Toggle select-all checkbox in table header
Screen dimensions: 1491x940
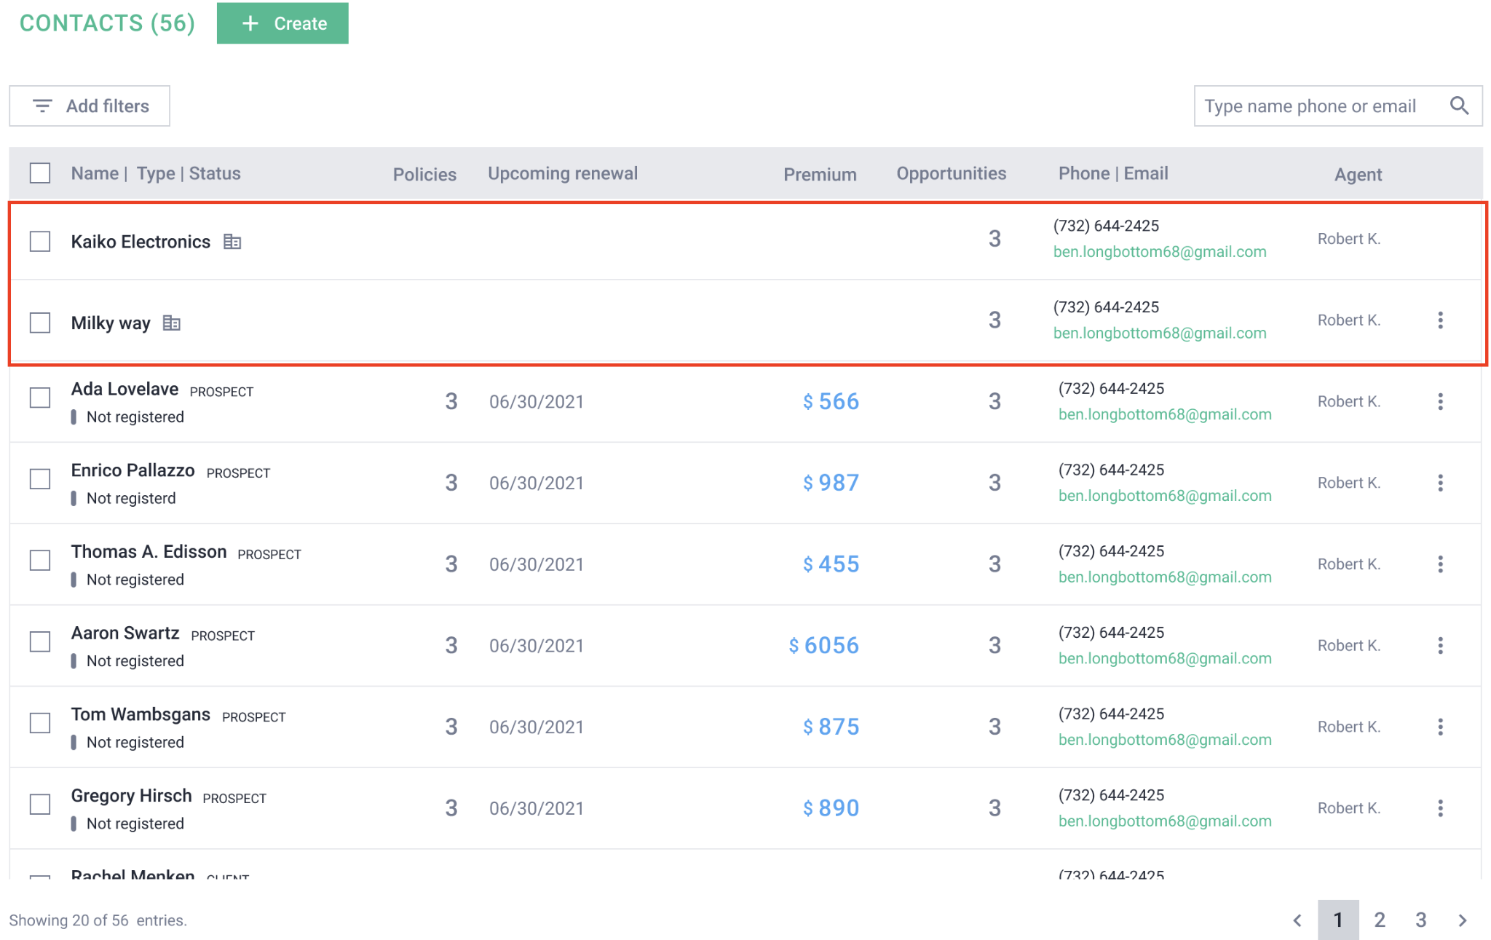point(40,173)
